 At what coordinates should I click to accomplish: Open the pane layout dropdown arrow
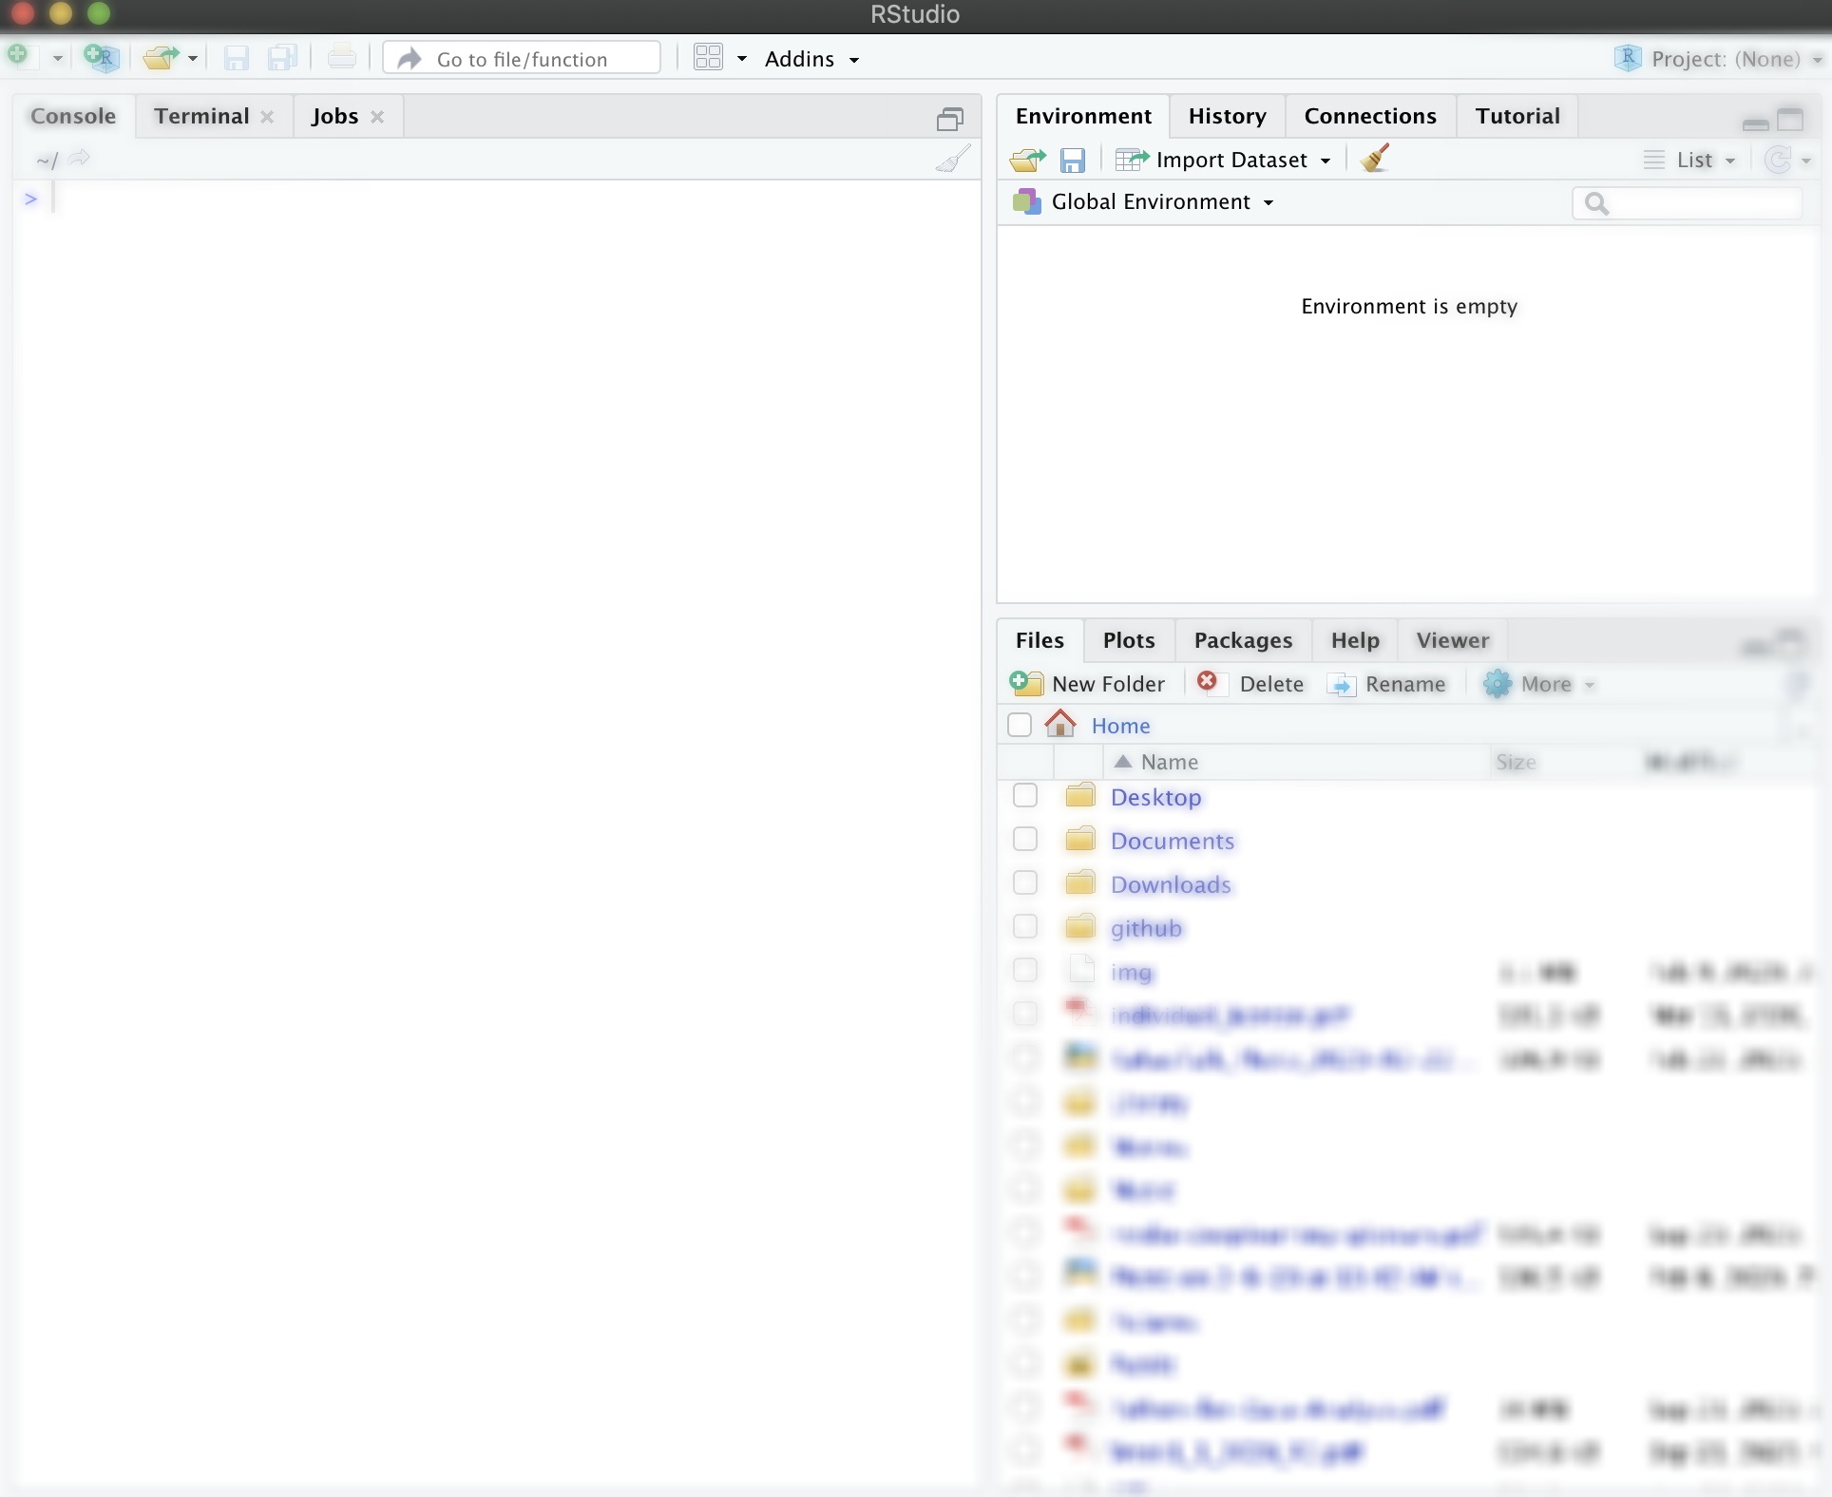(x=742, y=59)
